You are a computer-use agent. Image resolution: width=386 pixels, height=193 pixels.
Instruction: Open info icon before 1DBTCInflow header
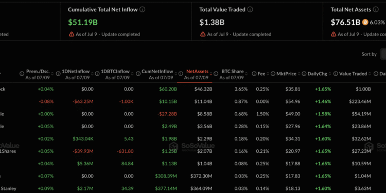pos(98,74)
